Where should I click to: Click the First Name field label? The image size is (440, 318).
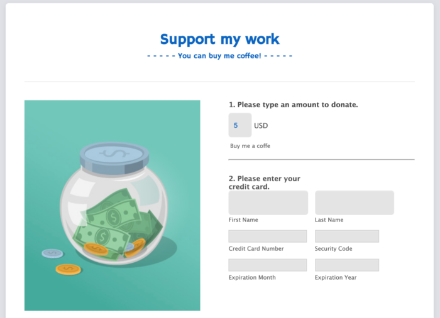click(x=243, y=220)
